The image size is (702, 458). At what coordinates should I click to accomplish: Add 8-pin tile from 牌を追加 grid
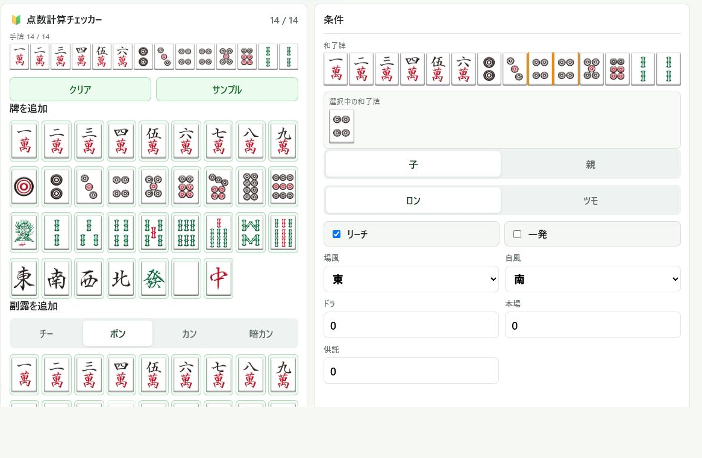click(x=251, y=187)
